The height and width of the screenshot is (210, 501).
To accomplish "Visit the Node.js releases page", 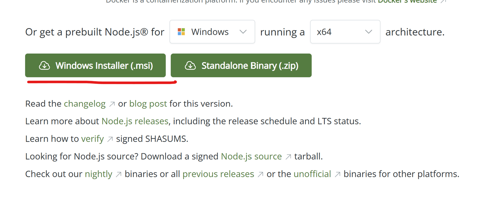I will coord(135,121).
